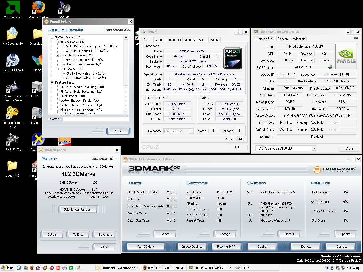Open the Validation tab in GPU-Z
363x272 pixels.
click(298, 39)
